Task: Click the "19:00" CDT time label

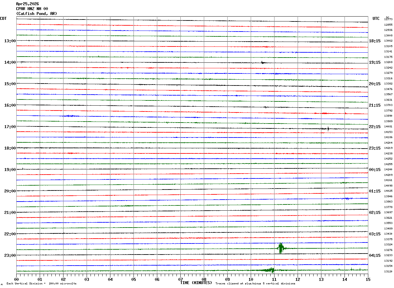Action: [10, 170]
